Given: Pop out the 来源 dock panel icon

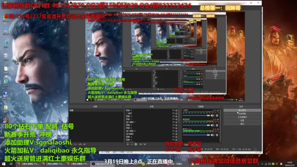Looking at the screenshot, I should pos(179,107).
